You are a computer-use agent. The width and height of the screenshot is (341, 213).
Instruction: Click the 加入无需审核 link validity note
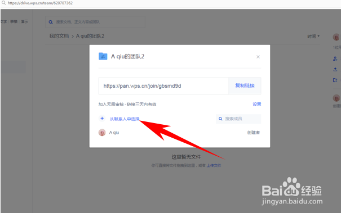coord(127,105)
